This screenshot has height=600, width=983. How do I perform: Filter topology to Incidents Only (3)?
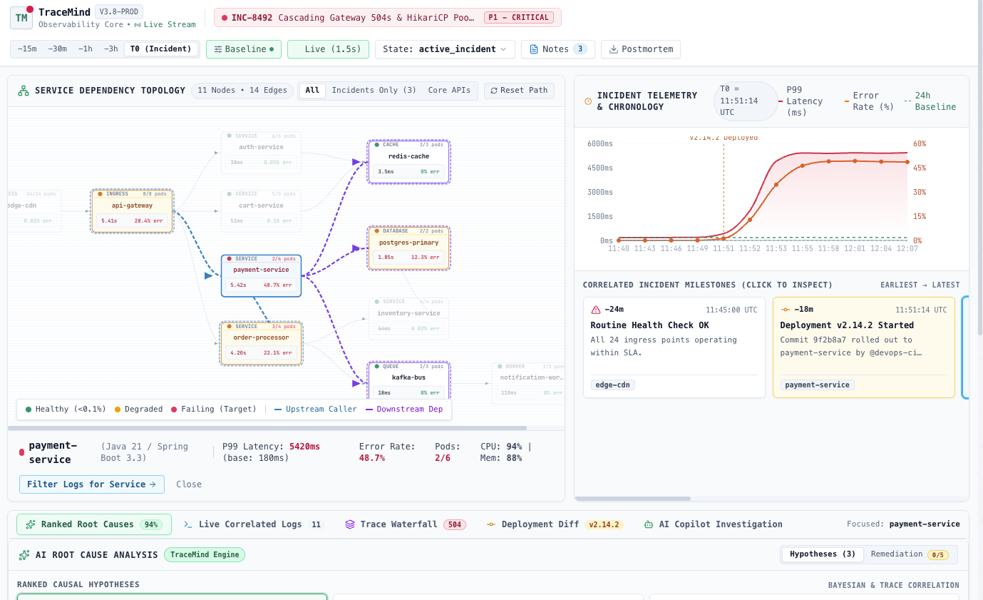point(374,91)
